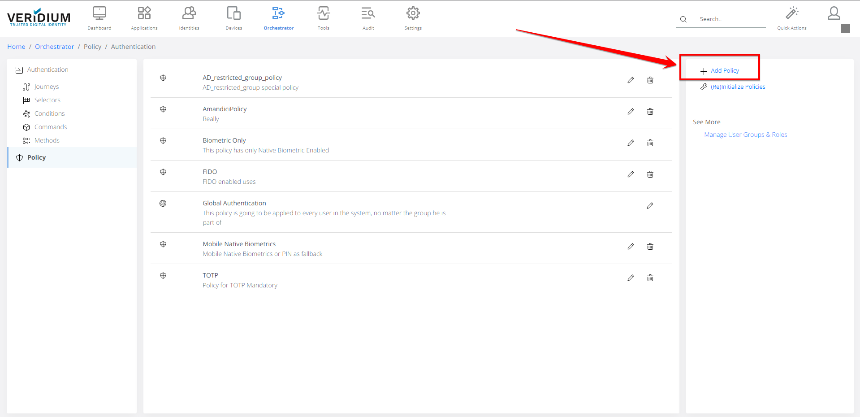Delete the TOTP policy

pos(650,278)
